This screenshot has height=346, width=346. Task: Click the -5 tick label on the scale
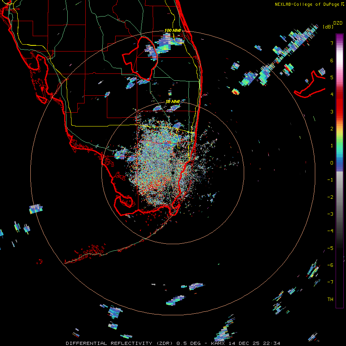330,248
